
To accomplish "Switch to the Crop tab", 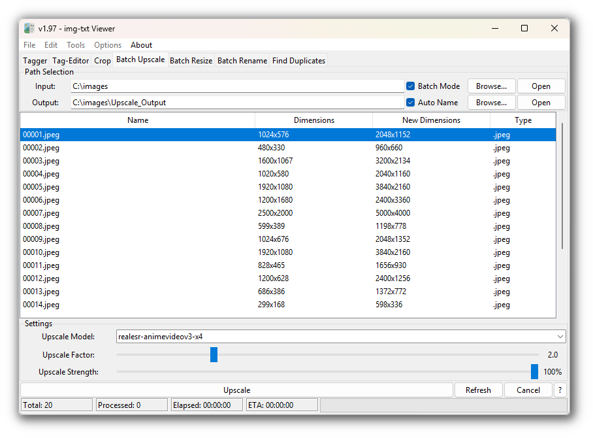I will [102, 61].
